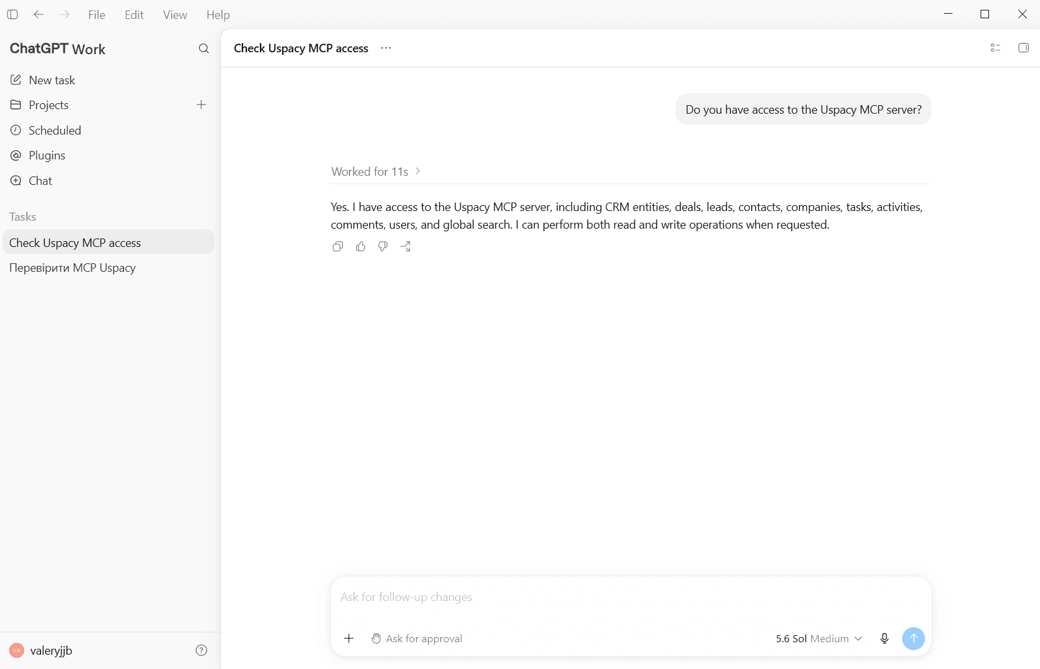This screenshot has height=669, width=1040.
Task: Select the Check Uspacy MCP access task
Action: [x=108, y=242]
